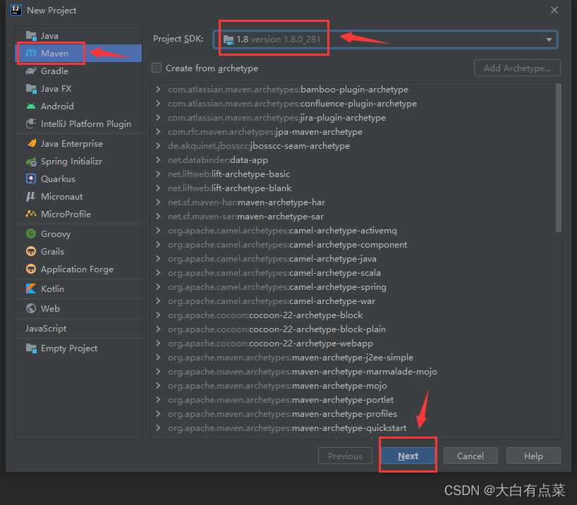Click the Gradle elephant icon
The width and height of the screenshot is (577, 505).
pos(31,71)
